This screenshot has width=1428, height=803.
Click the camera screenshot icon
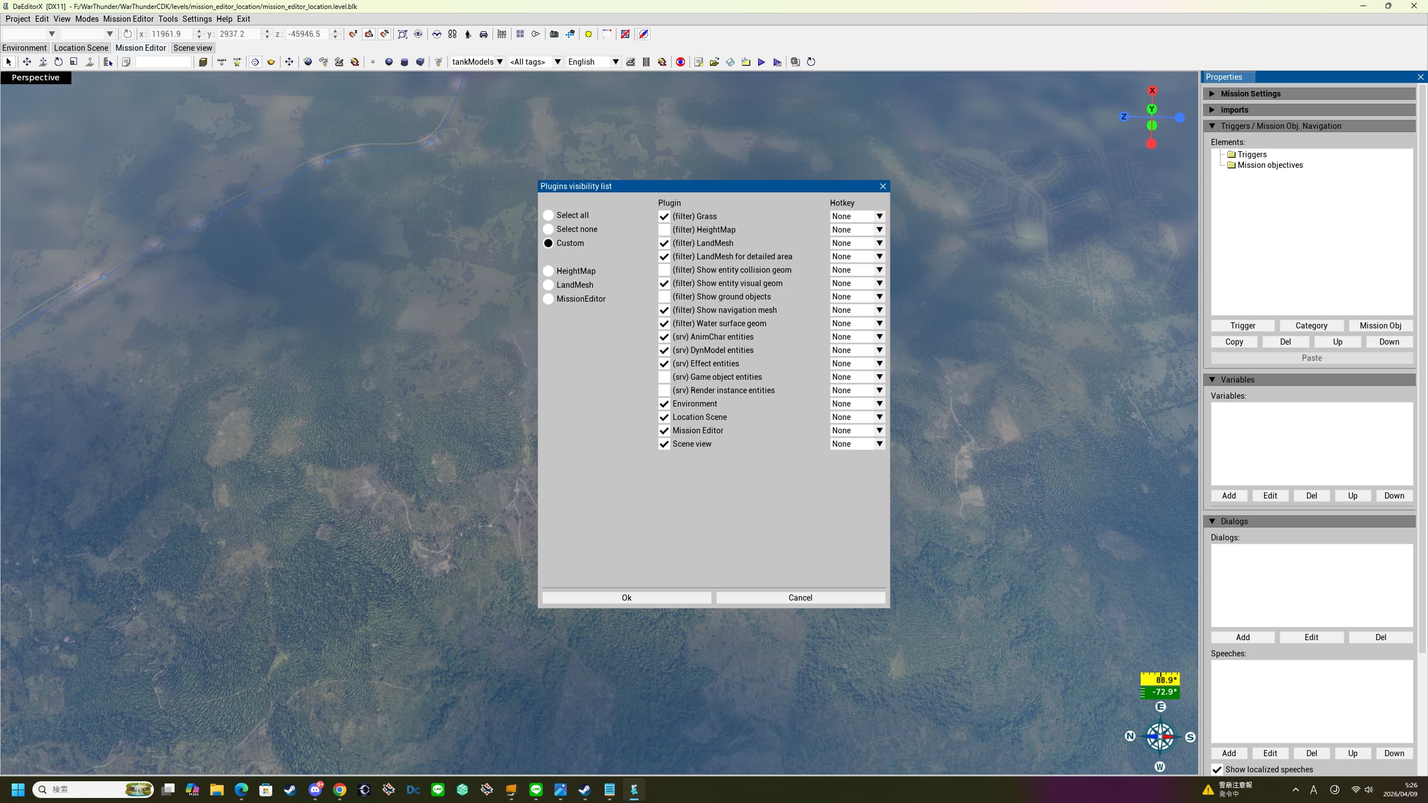pyautogui.click(x=554, y=34)
